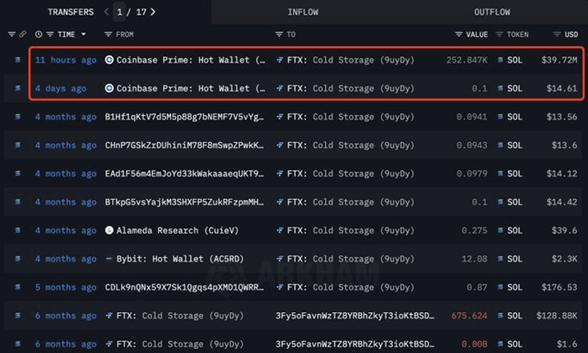588x353 pixels.
Task: Click the TOKEN column header label
Action: click(517, 34)
